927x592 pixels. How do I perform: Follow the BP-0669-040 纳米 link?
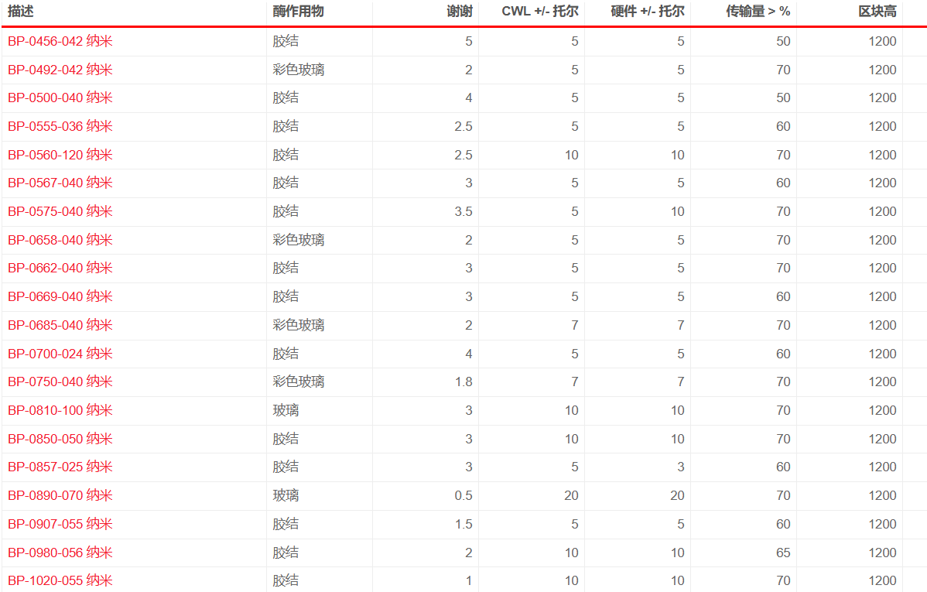click(x=60, y=297)
